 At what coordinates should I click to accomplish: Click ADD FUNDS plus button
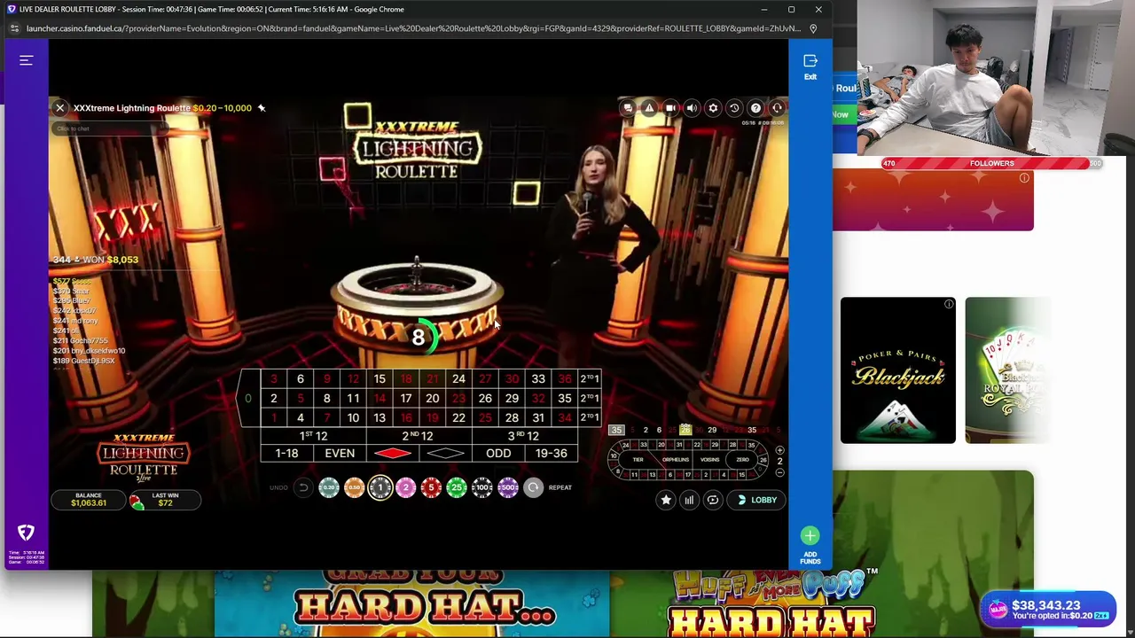click(x=810, y=535)
